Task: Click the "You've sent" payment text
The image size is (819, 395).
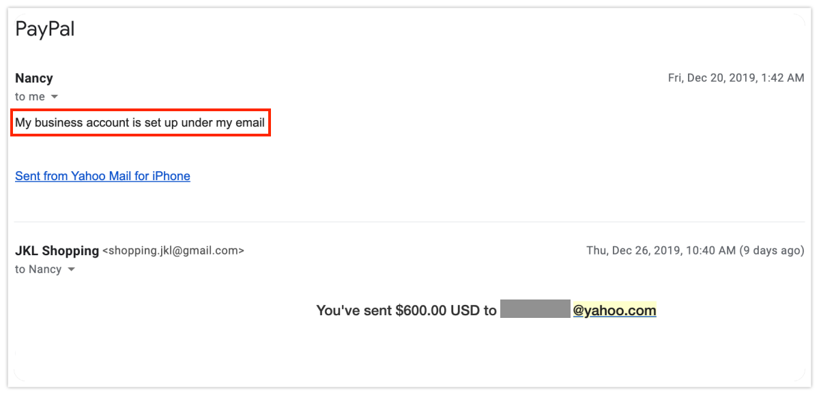Action: click(x=354, y=310)
